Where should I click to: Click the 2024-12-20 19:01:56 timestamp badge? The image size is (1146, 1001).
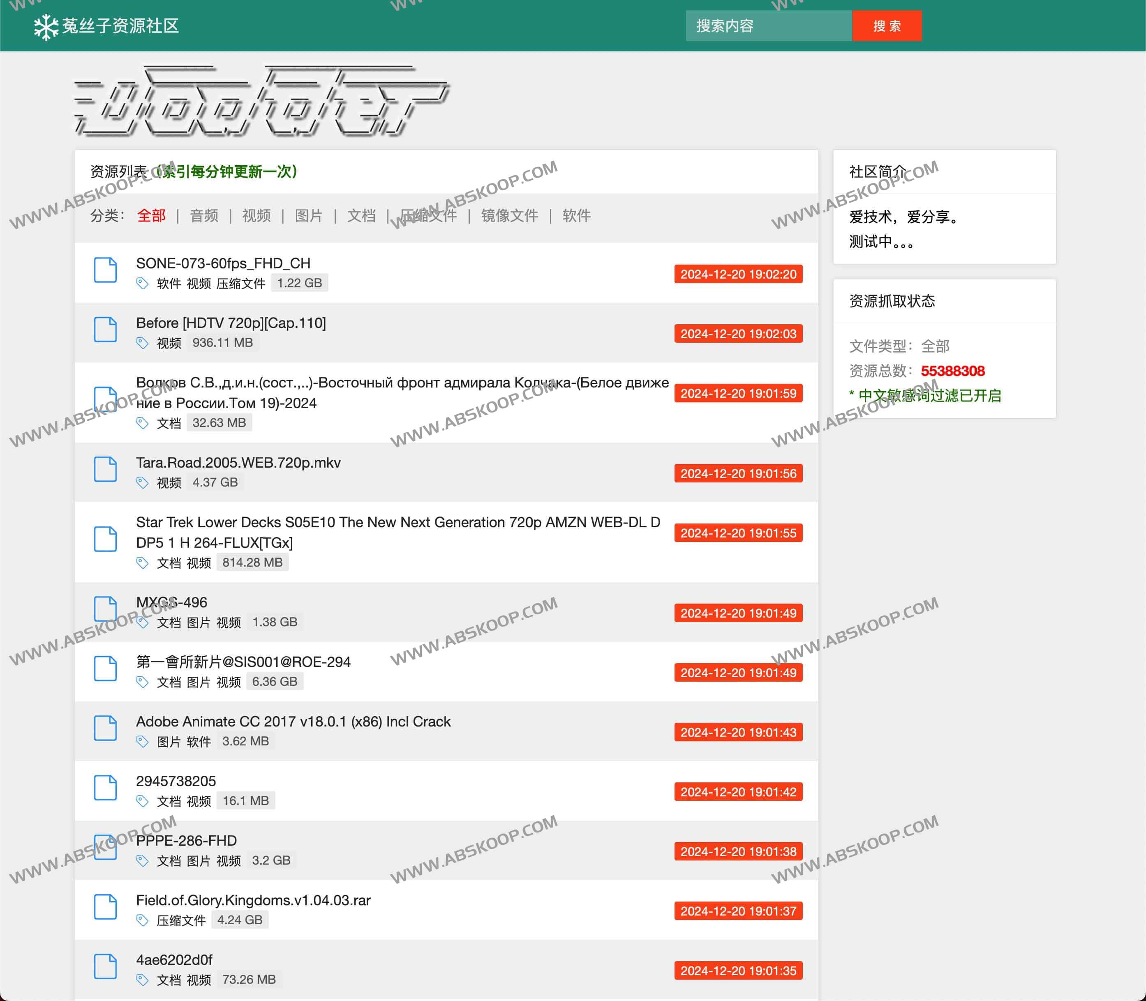coord(737,474)
